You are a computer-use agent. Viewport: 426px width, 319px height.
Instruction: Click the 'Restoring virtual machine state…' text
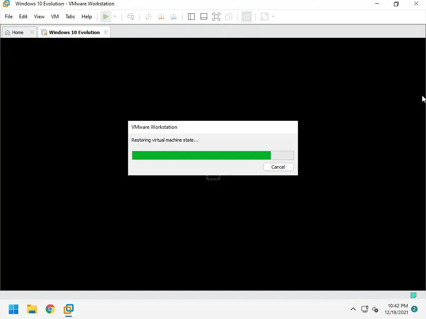(165, 140)
